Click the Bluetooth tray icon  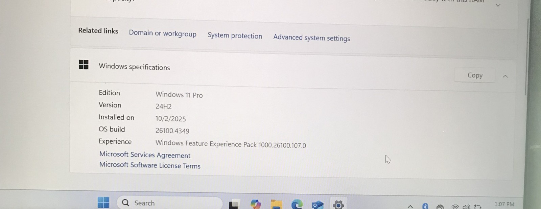[425, 206]
